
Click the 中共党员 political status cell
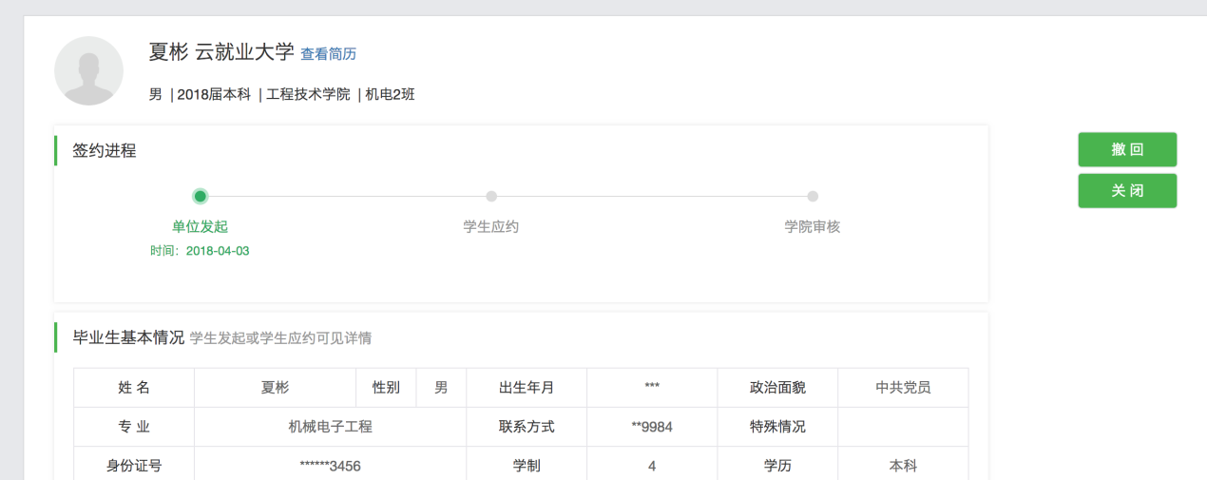903,388
